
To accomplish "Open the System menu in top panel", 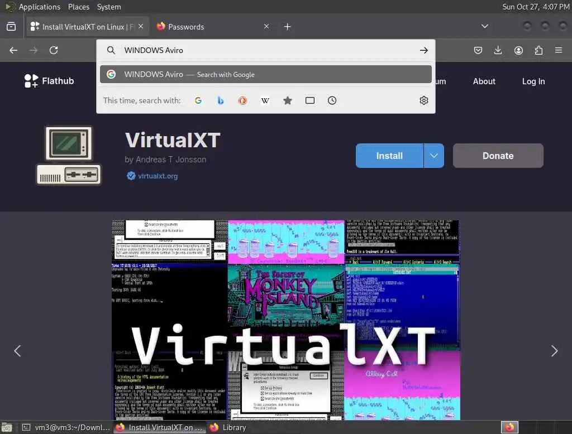I will pyautogui.click(x=109, y=7).
